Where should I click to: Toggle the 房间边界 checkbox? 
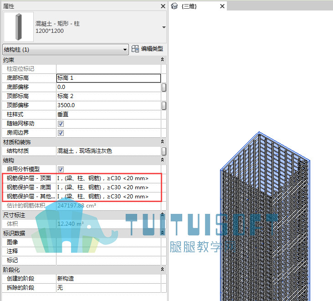[61, 133]
